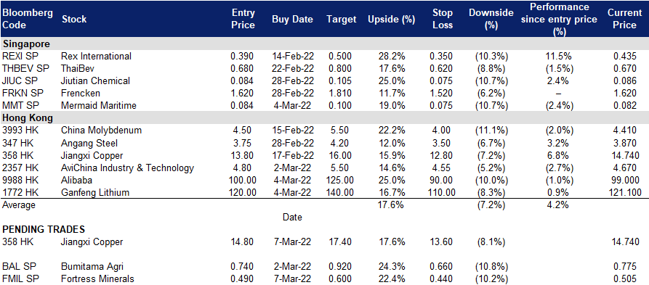Click the Hong Kong section header row
This screenshot has height=285, width=649.
tap(324, 118)
